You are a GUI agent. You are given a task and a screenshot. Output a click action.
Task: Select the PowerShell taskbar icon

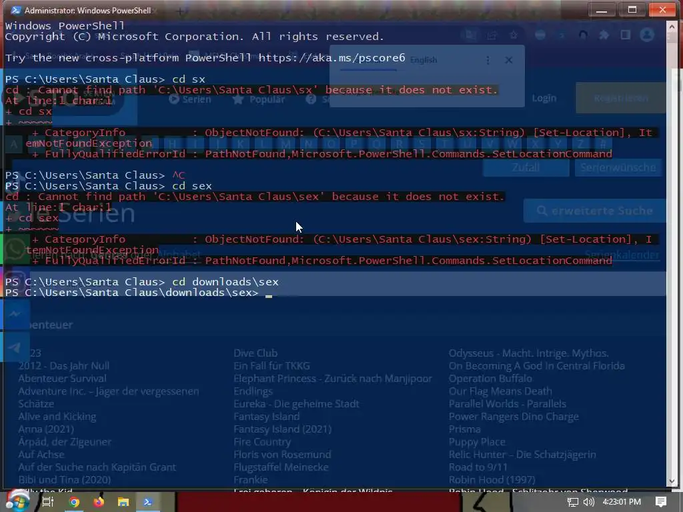147,502
